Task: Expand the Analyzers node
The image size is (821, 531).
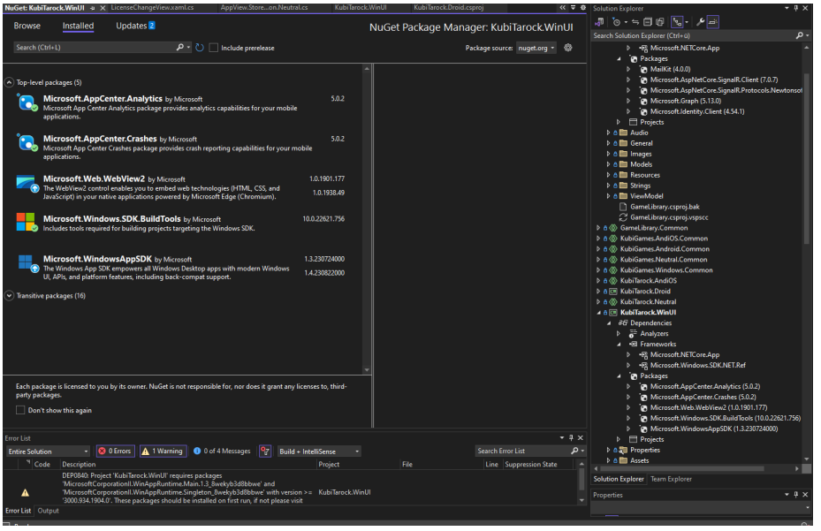Action: [619, 334]
